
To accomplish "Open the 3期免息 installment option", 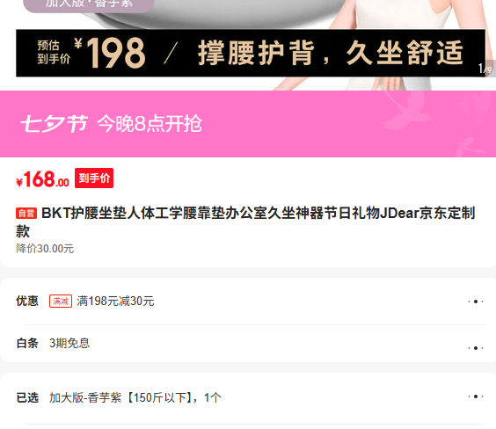I will 69,343.
